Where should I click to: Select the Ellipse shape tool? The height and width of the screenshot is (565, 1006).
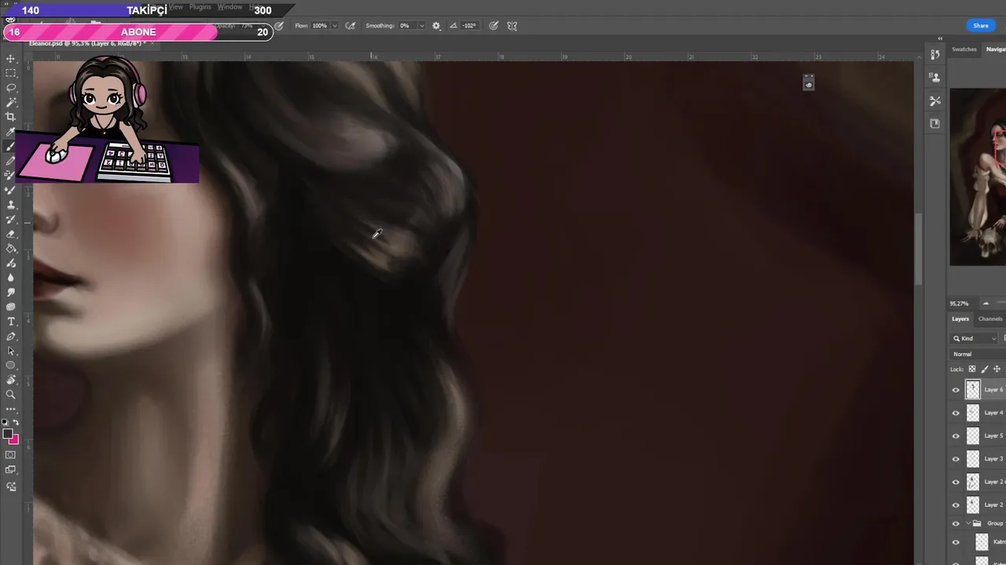coord(11,366)
